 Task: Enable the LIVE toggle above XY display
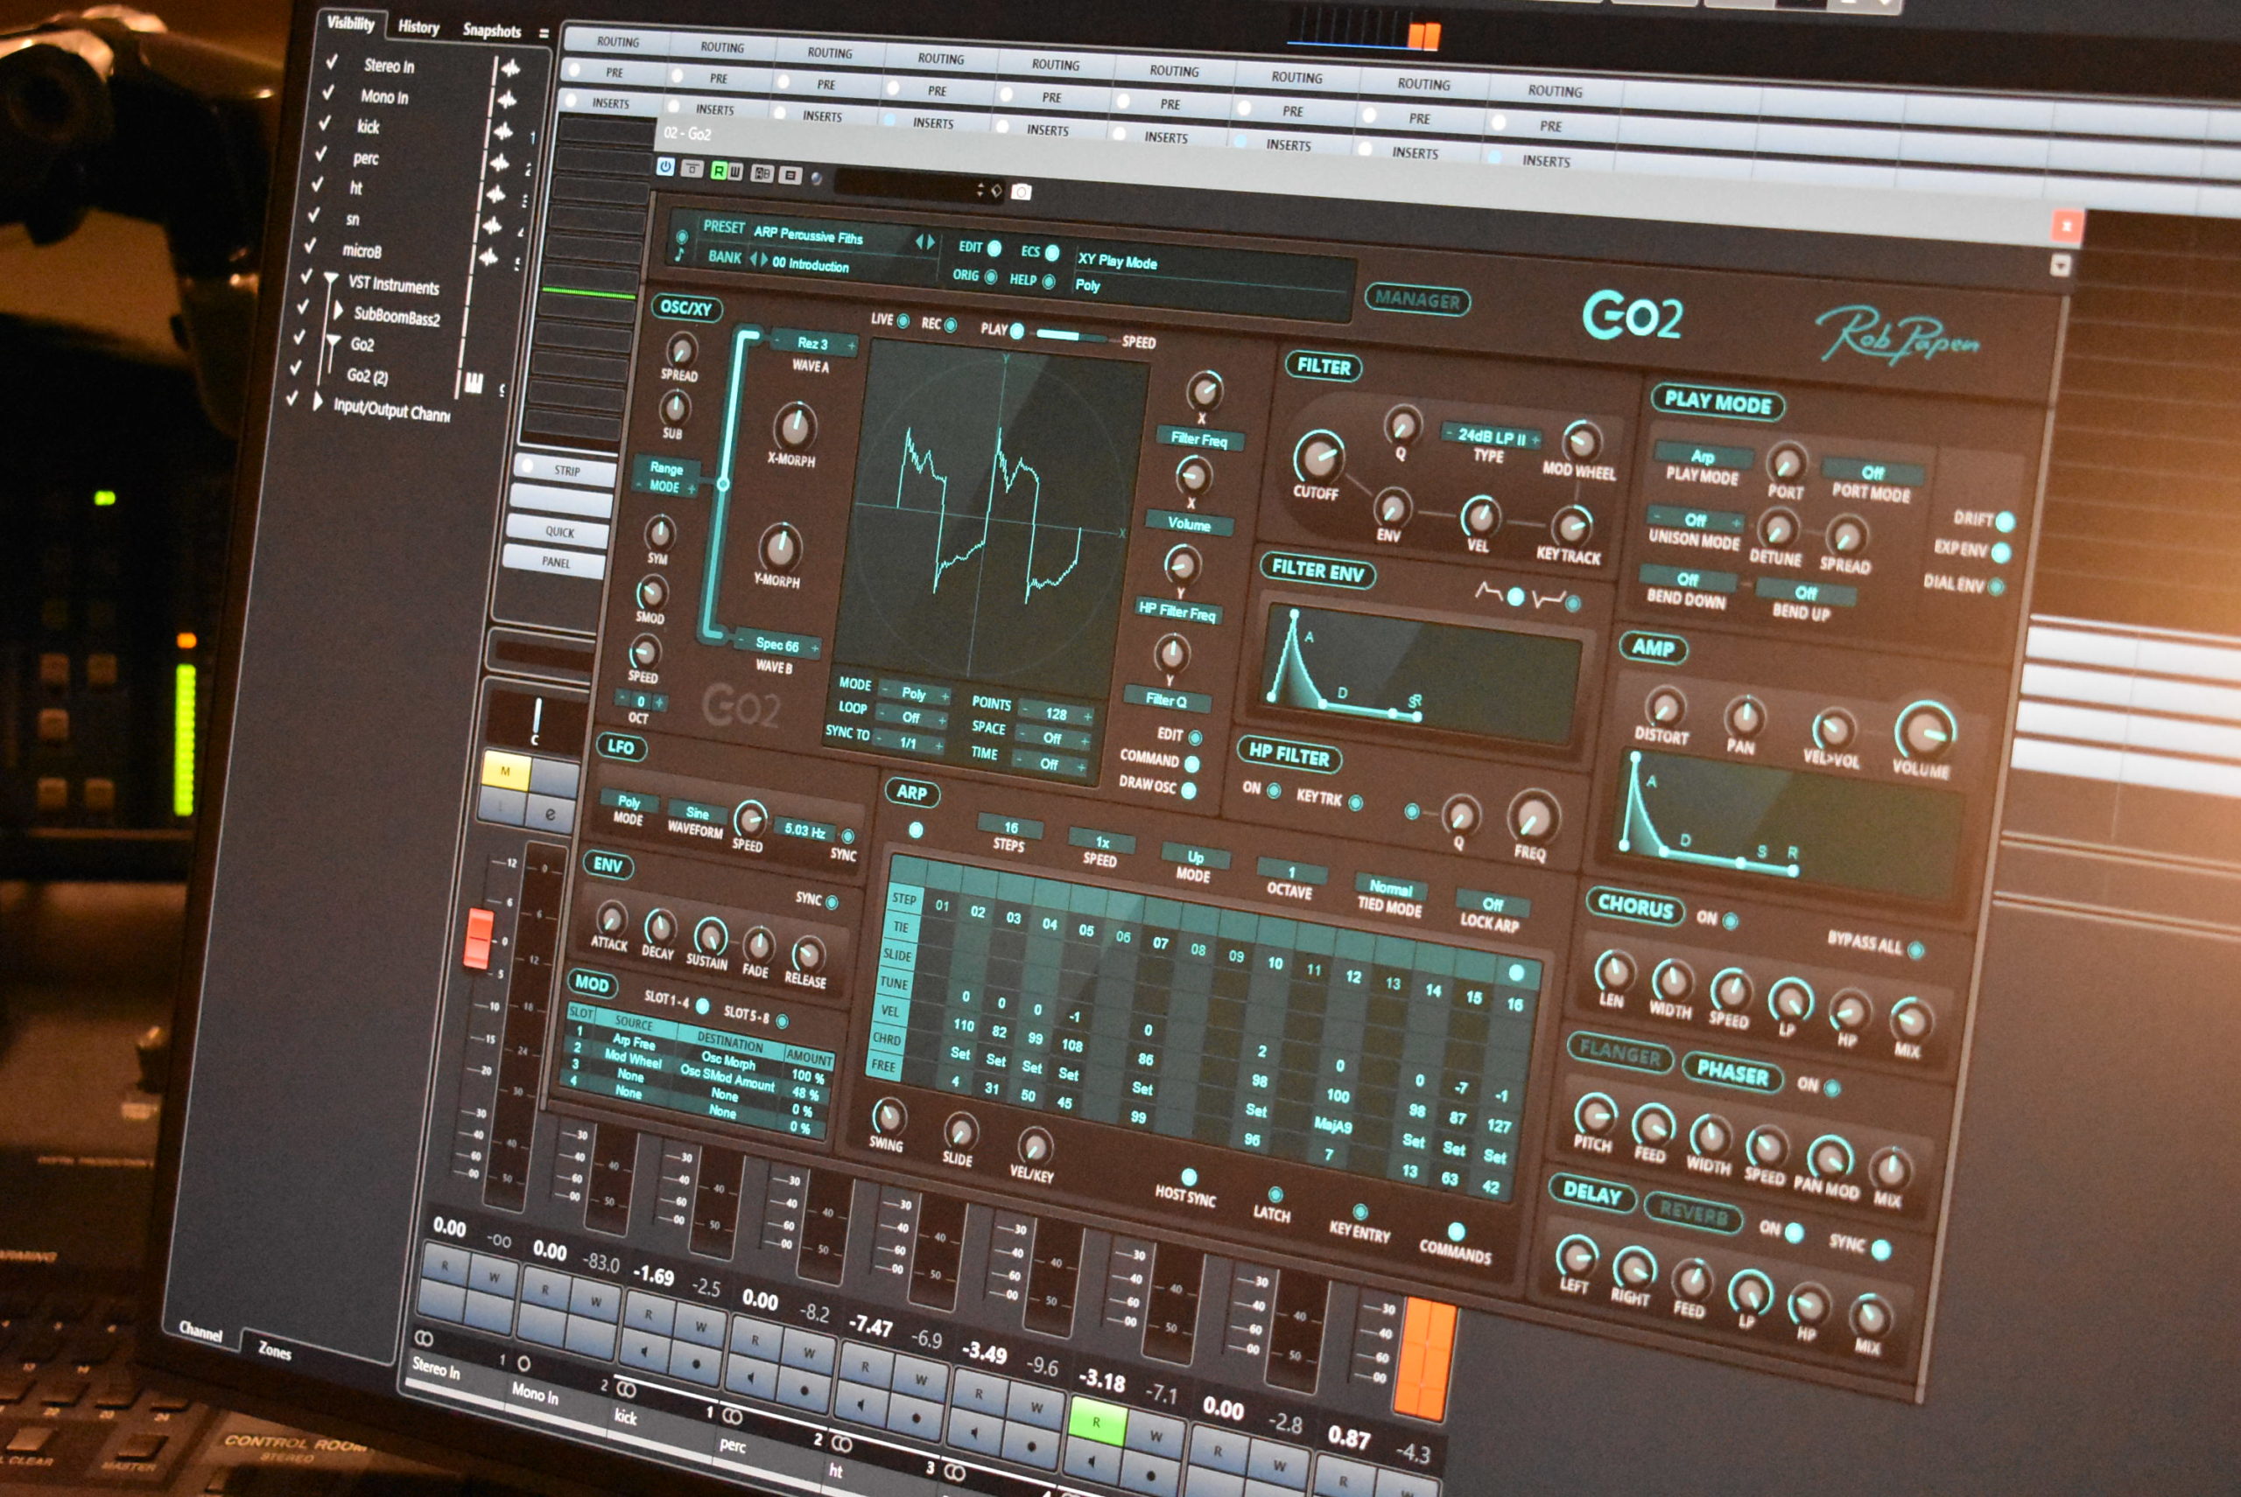903,321
